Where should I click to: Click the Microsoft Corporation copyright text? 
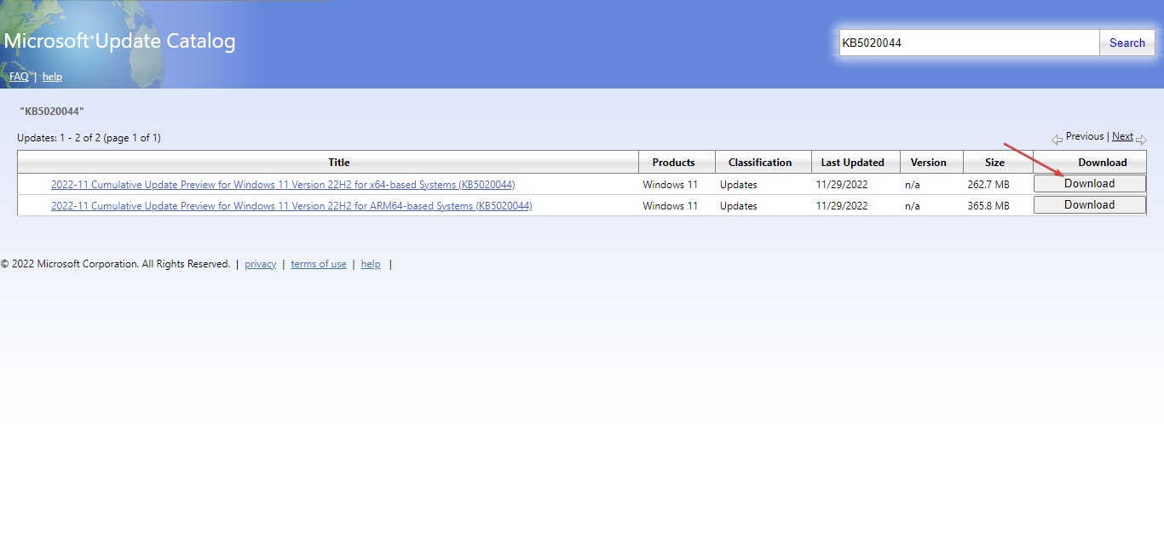point(115,265)
